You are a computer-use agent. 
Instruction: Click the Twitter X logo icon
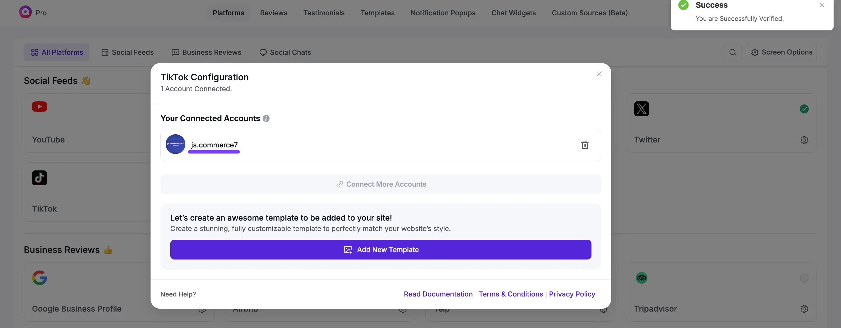[x=642, y=109]
